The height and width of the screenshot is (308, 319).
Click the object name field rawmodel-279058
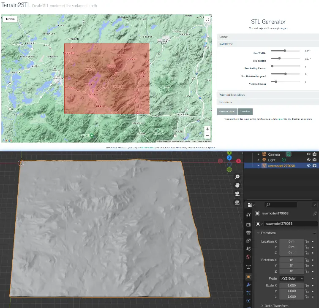coord(290,224)
